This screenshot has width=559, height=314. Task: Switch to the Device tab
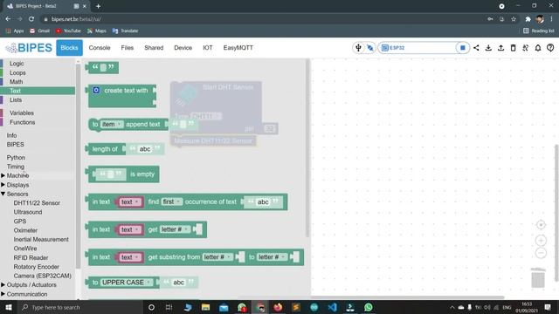click(183, 48)
